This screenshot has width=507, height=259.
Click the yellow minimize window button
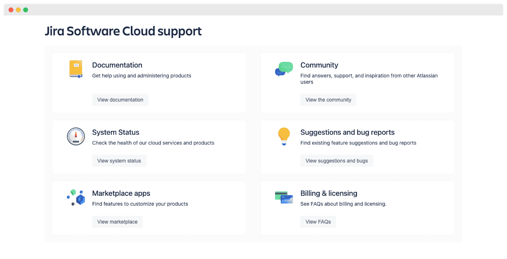pos(18,10)
